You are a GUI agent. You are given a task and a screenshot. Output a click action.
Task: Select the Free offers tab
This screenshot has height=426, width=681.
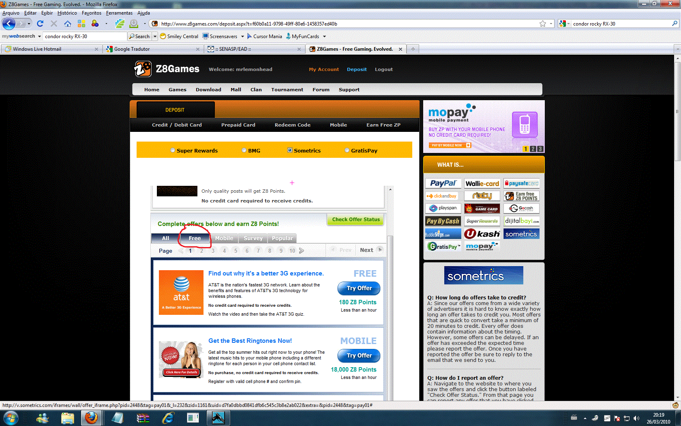(x=195, y=238)
